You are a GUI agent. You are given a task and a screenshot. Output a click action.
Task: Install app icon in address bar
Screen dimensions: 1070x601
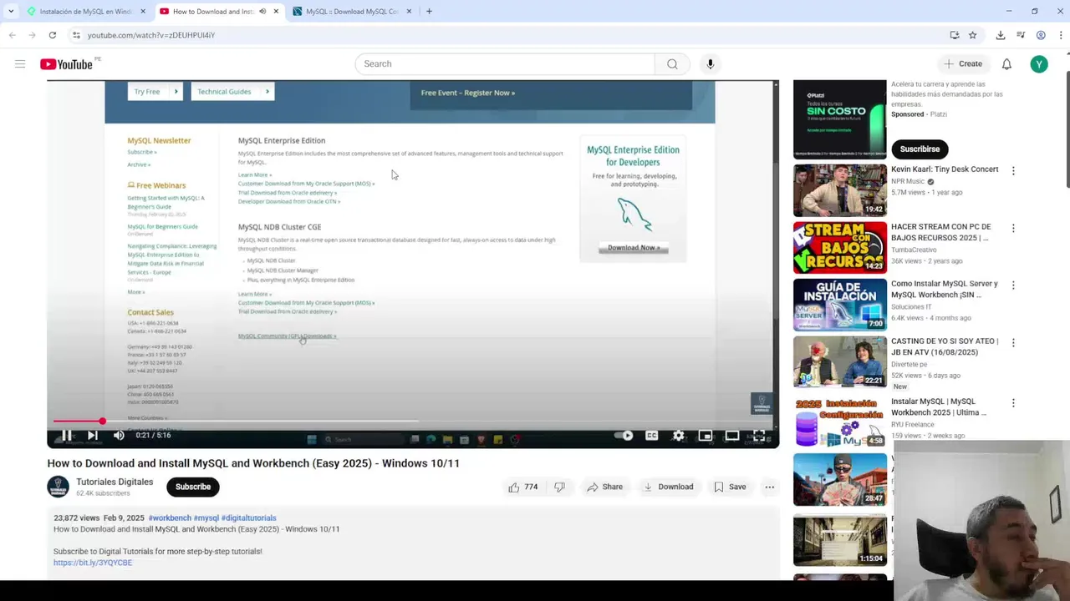tap(954, 35)
